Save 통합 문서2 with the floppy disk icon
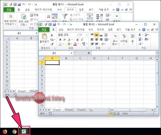This screenshot has height=135, width=161. [x=54, y=24]
